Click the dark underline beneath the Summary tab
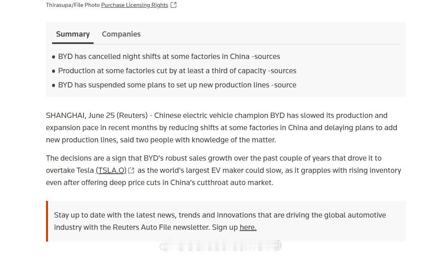The height and width of the screenshot is (255, 442). pyautogui.click(x=73, y=43)
